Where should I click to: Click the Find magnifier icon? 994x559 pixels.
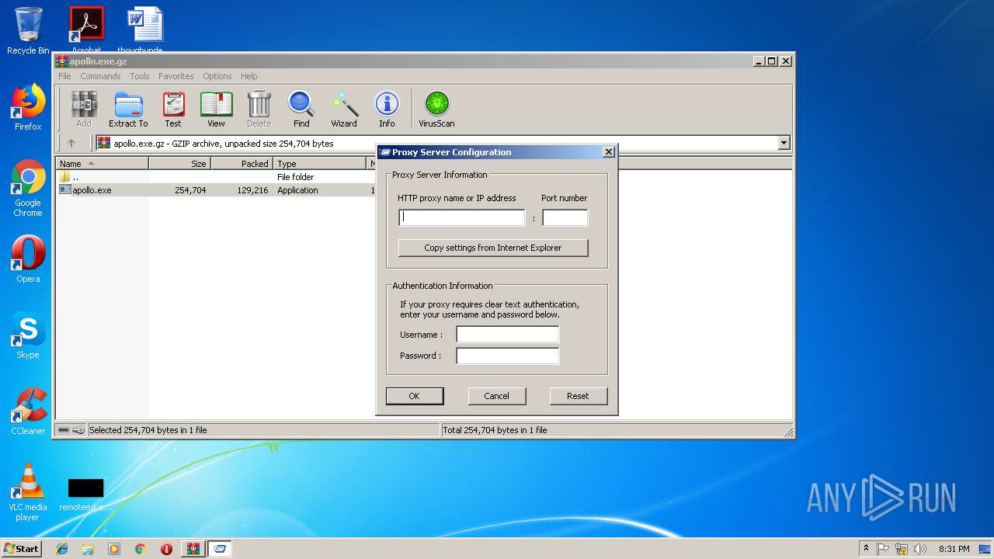coord(301,109)
